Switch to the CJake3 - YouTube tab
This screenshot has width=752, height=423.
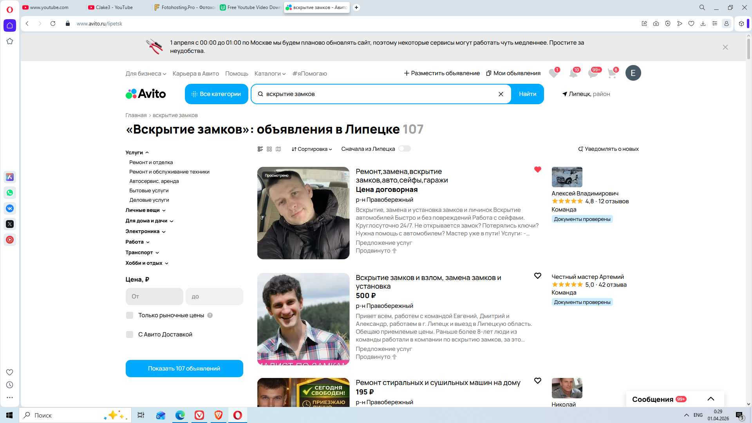point(114,7)
